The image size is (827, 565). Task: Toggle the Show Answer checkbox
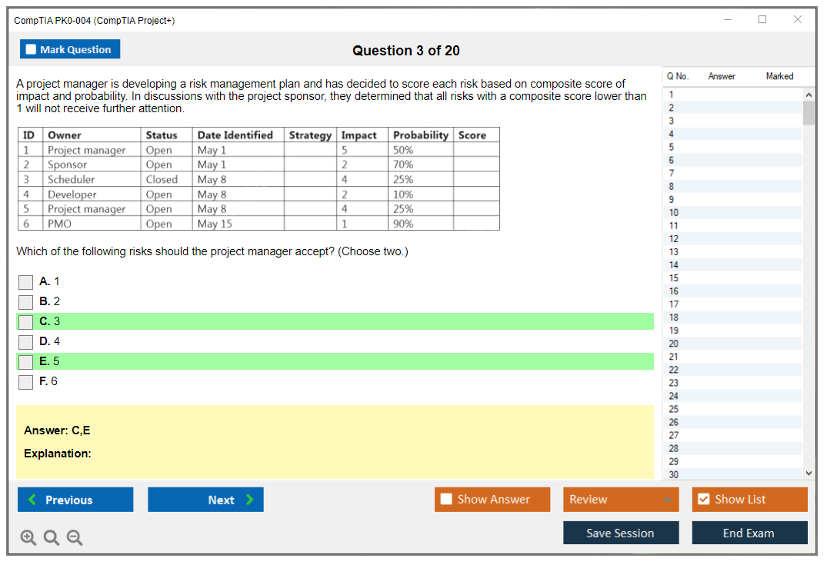tap(446, 500)
